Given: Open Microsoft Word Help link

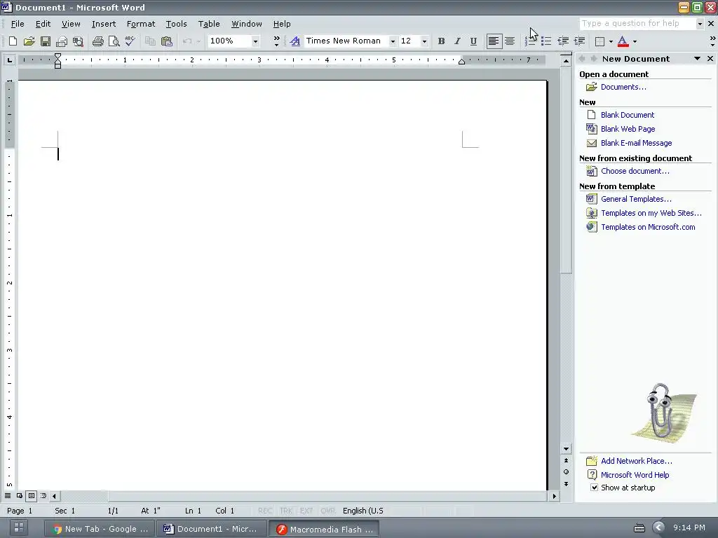Looking at the screenshot, I should coord(635,475).
